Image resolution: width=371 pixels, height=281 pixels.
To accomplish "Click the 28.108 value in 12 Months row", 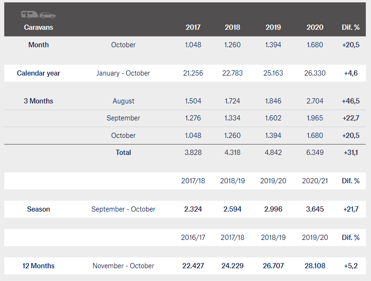I will (x=315, y=266).
